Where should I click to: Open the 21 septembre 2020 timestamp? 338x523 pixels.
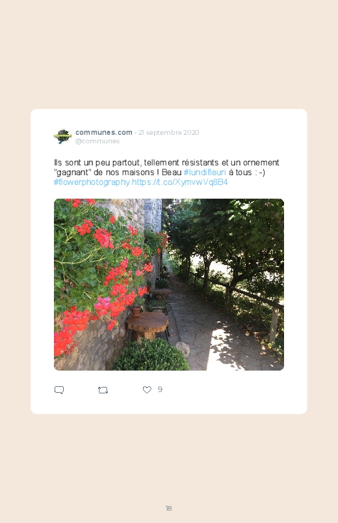pyautogui.click(x=168, y=132)
